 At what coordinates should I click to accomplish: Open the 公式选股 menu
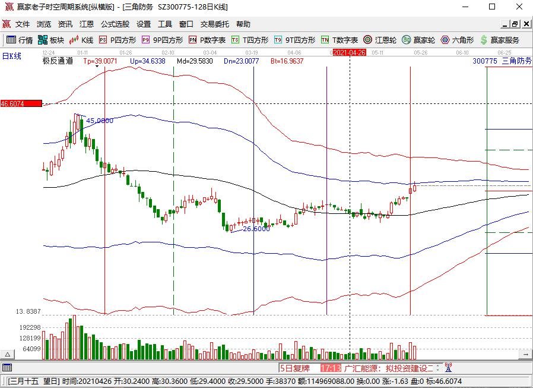coord(116,24)
